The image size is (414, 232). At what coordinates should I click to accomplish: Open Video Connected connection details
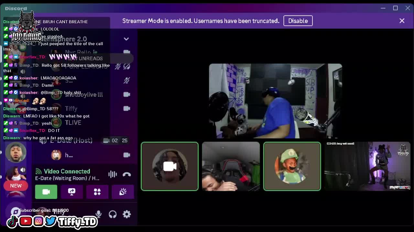tap(67, 171)
